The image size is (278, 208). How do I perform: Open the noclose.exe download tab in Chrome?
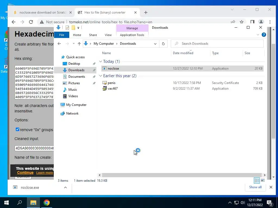pyautogui.click(x=43, y=12)
